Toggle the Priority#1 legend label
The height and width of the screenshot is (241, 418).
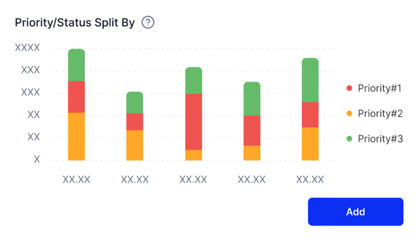379,88
